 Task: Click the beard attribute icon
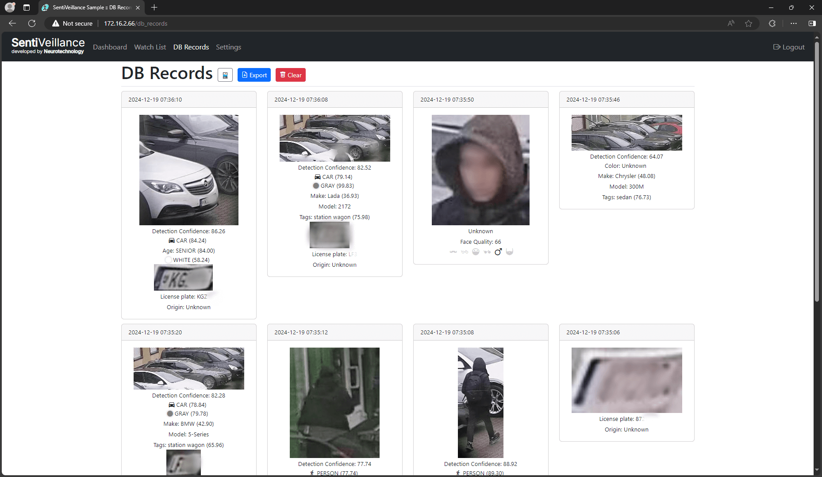point(510,252)
